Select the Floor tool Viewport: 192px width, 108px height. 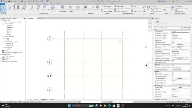[x=53, y=8]
